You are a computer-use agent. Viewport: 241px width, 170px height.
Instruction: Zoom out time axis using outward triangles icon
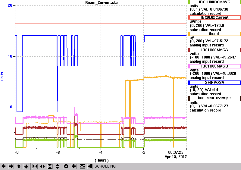pyautogui.click(x=42, y=166)
